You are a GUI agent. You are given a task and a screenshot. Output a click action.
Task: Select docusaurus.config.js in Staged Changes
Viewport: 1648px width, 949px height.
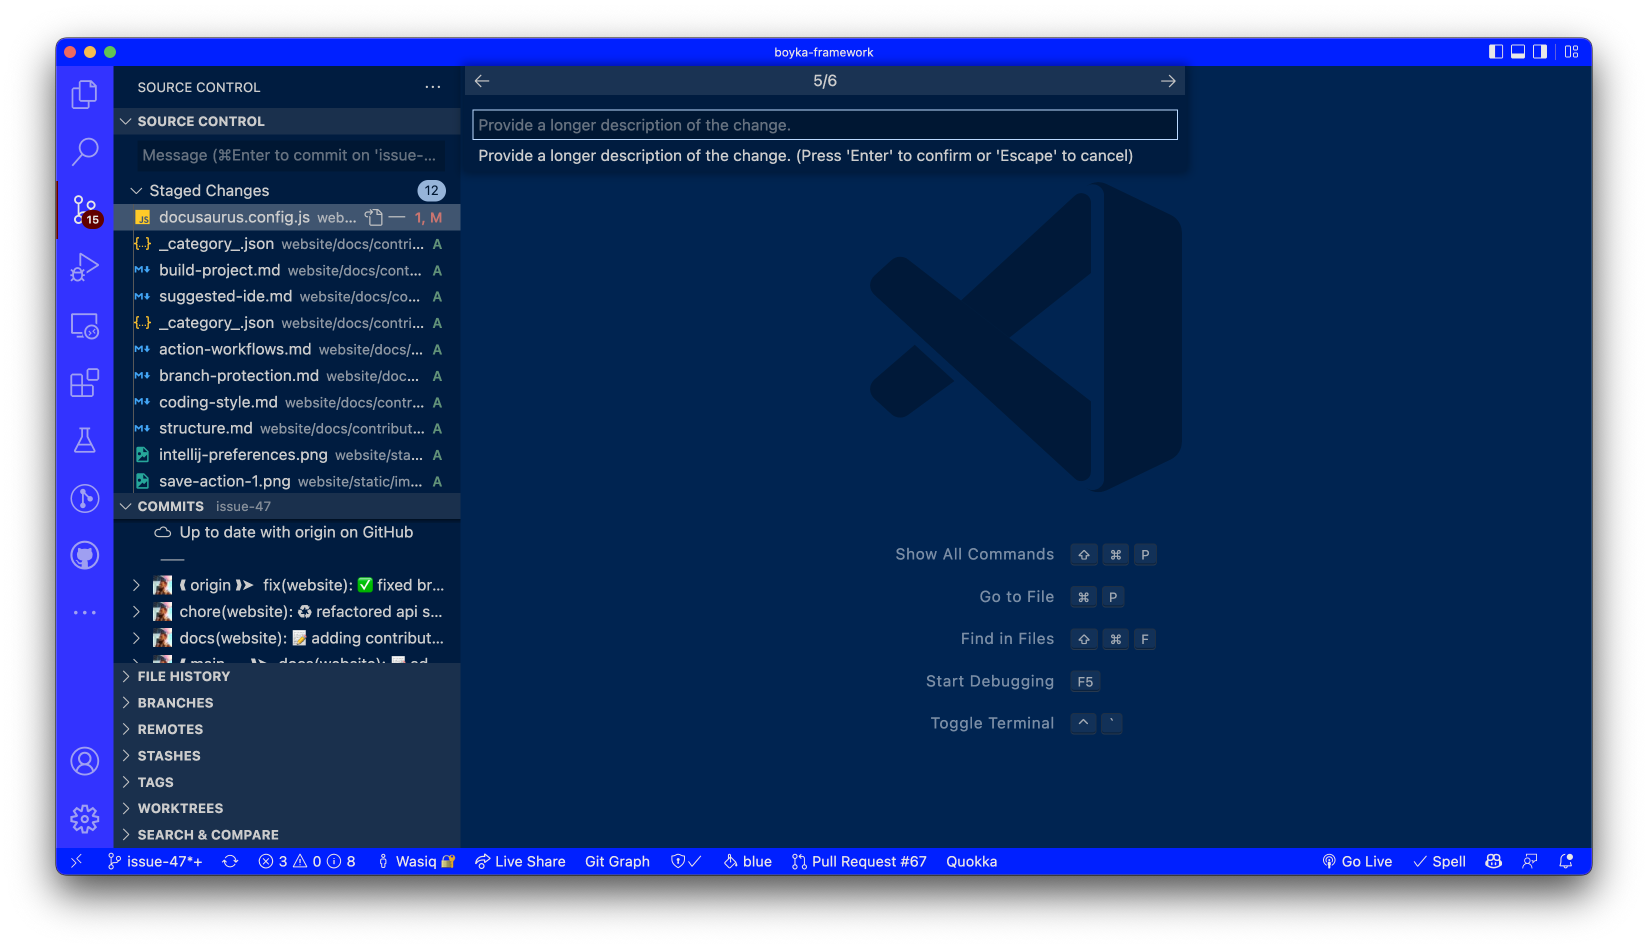tap(233, 217)
